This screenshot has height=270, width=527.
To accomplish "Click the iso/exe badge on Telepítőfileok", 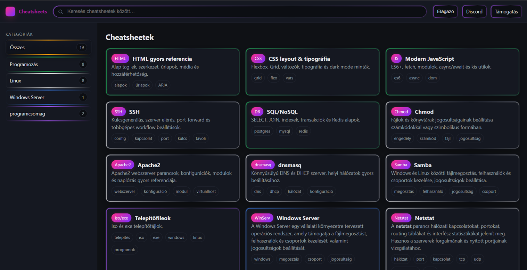I will [121, 218].
